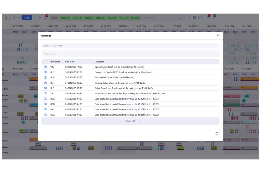This screenshot has width=261, height=173.
Task: Sort by the Comment column header
Action: click(x=99, y=61)
